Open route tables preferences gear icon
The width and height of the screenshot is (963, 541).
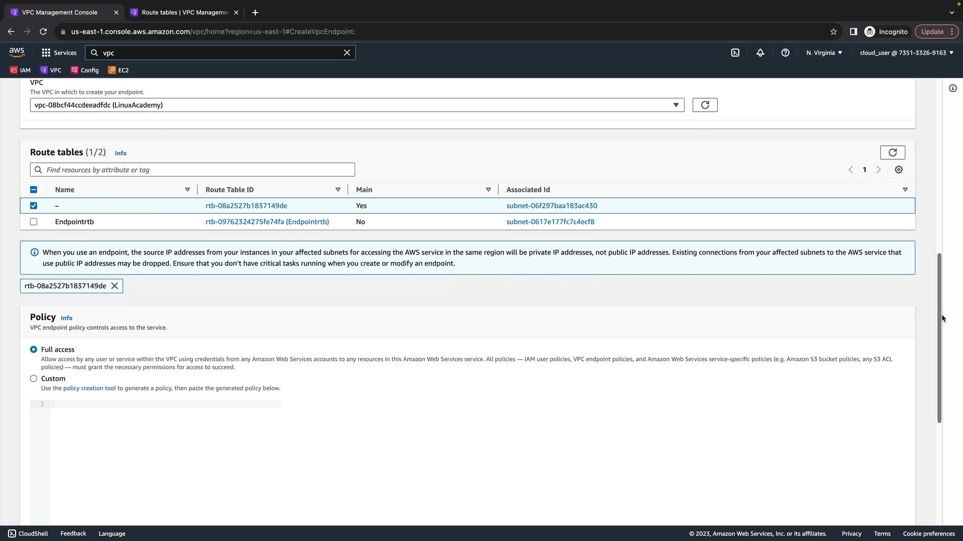tap(898, 170)
